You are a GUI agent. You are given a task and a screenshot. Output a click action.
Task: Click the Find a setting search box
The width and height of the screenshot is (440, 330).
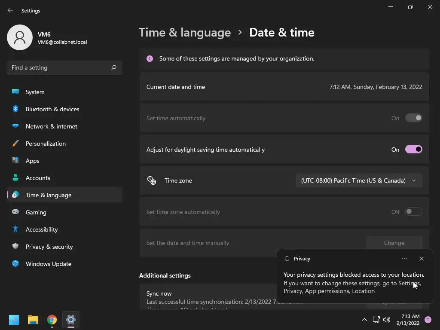click(60, 67)
